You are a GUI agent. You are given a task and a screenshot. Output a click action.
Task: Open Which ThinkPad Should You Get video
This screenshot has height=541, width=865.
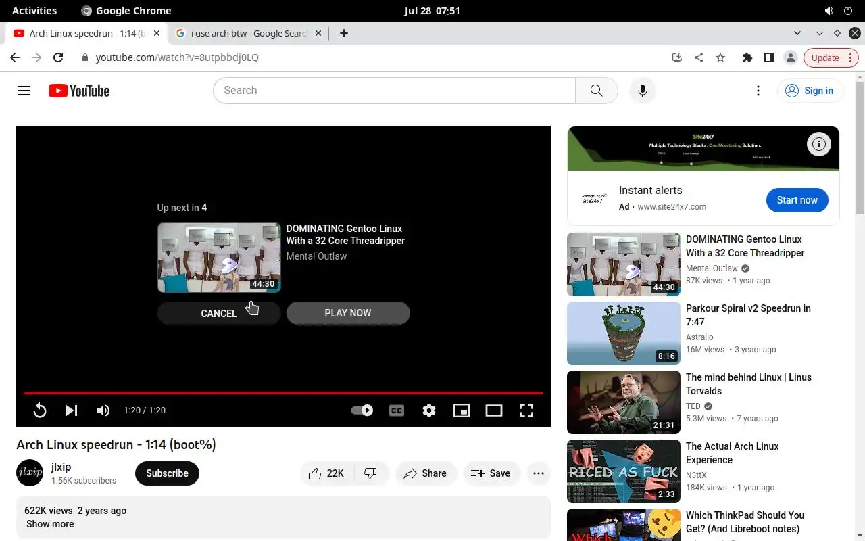(x=745, y=522)
